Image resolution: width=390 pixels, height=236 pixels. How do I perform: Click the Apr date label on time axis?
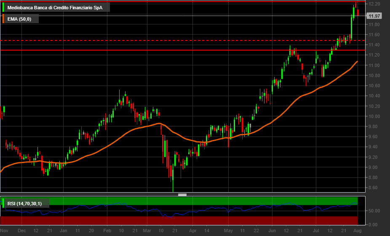[193, 231]
